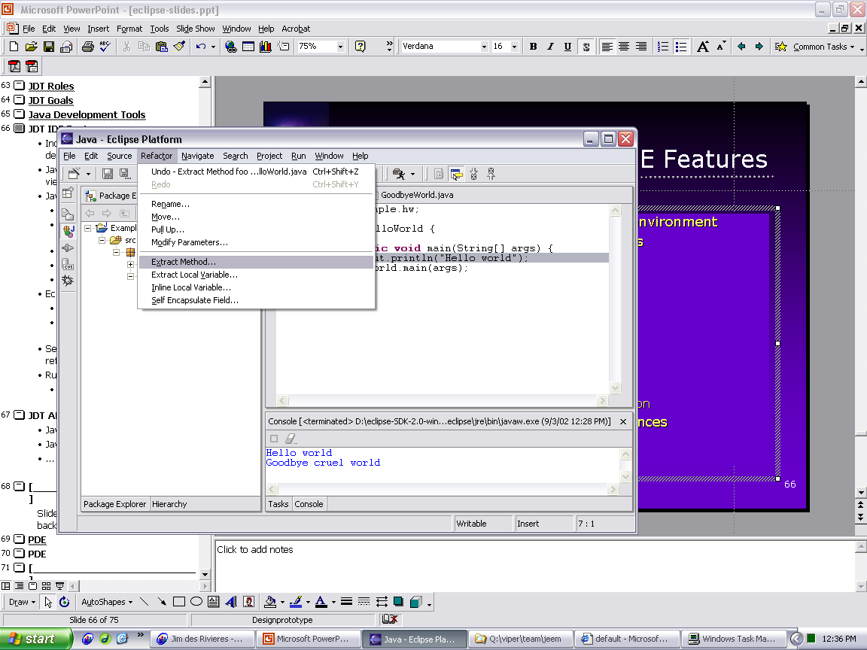Open PowerPoint Help with the question mark icon
The image size is (867, 650).
360,47
